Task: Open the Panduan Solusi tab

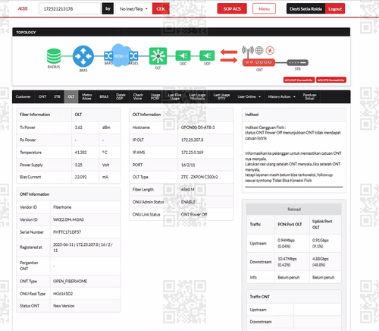Action: pyautogui.click(x=309, y=96)
